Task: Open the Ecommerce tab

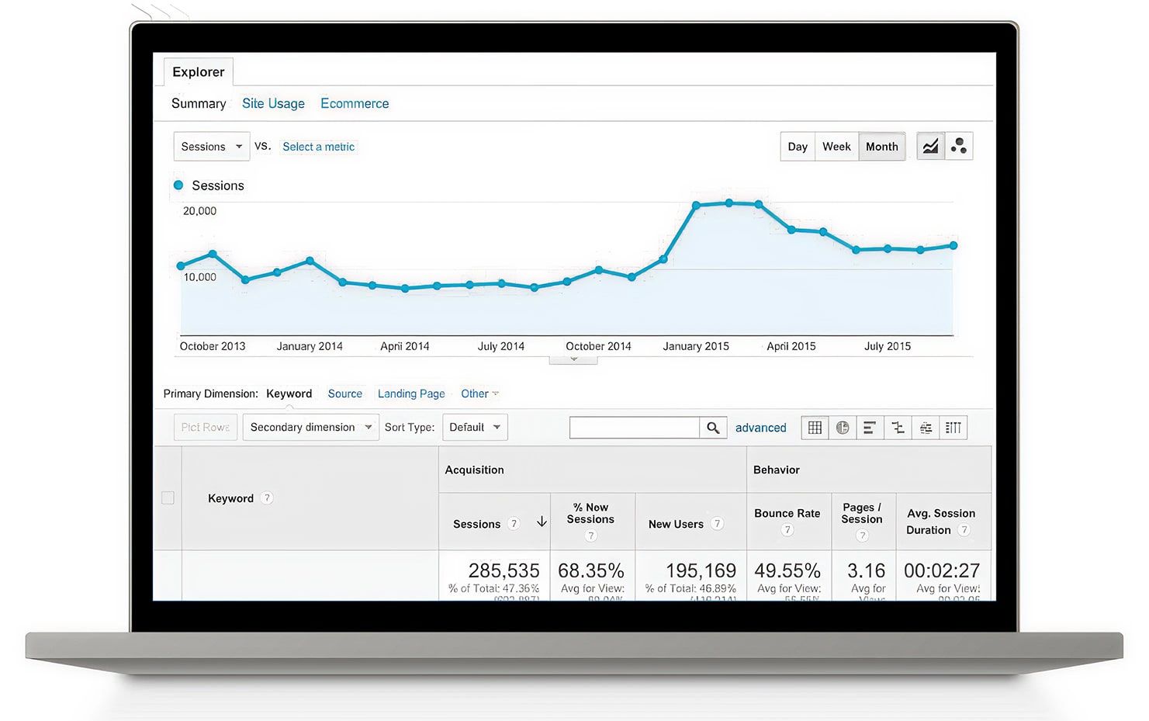Action: click(x=355, y=103)
